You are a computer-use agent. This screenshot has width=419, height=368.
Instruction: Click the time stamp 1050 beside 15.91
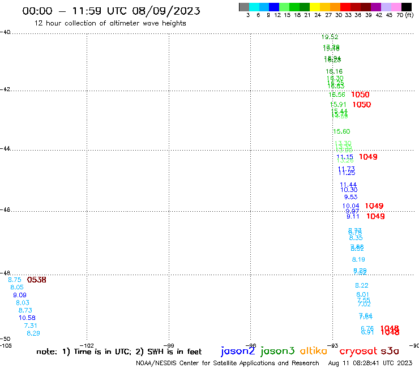tap(362, 105)
